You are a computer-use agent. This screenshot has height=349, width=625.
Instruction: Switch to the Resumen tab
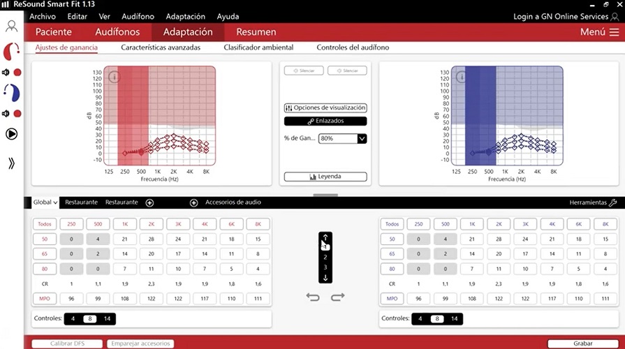[x=256, y=32]
